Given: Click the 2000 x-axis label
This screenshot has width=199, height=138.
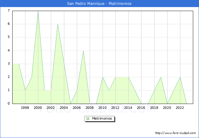Looking at the screenshot, I should (38, 108).
